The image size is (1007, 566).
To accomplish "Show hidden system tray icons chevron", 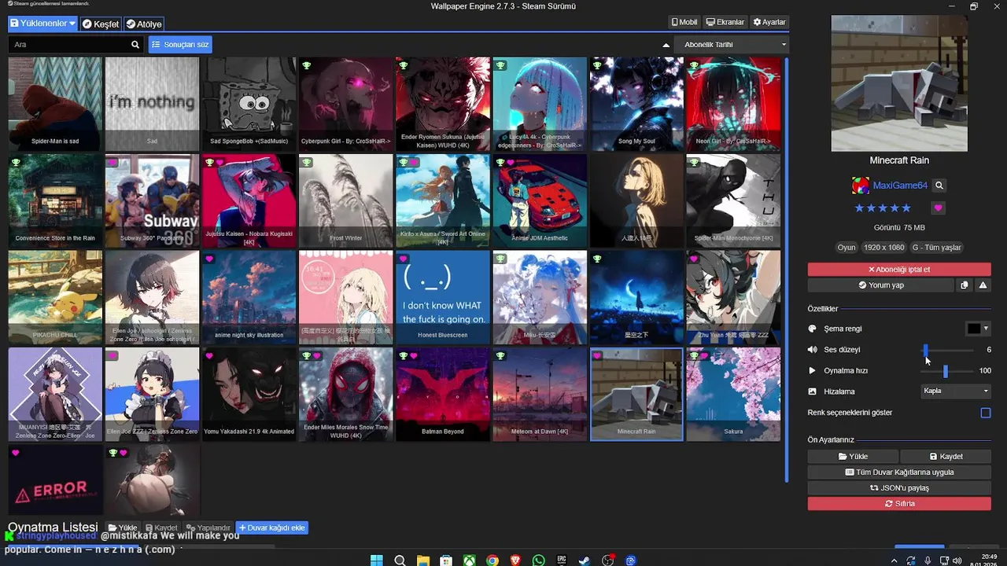I will [x=894, y=560].
